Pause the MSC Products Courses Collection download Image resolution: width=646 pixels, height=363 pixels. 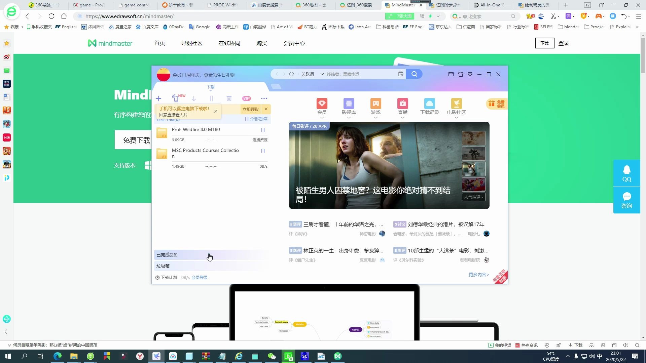click(263, 151)
